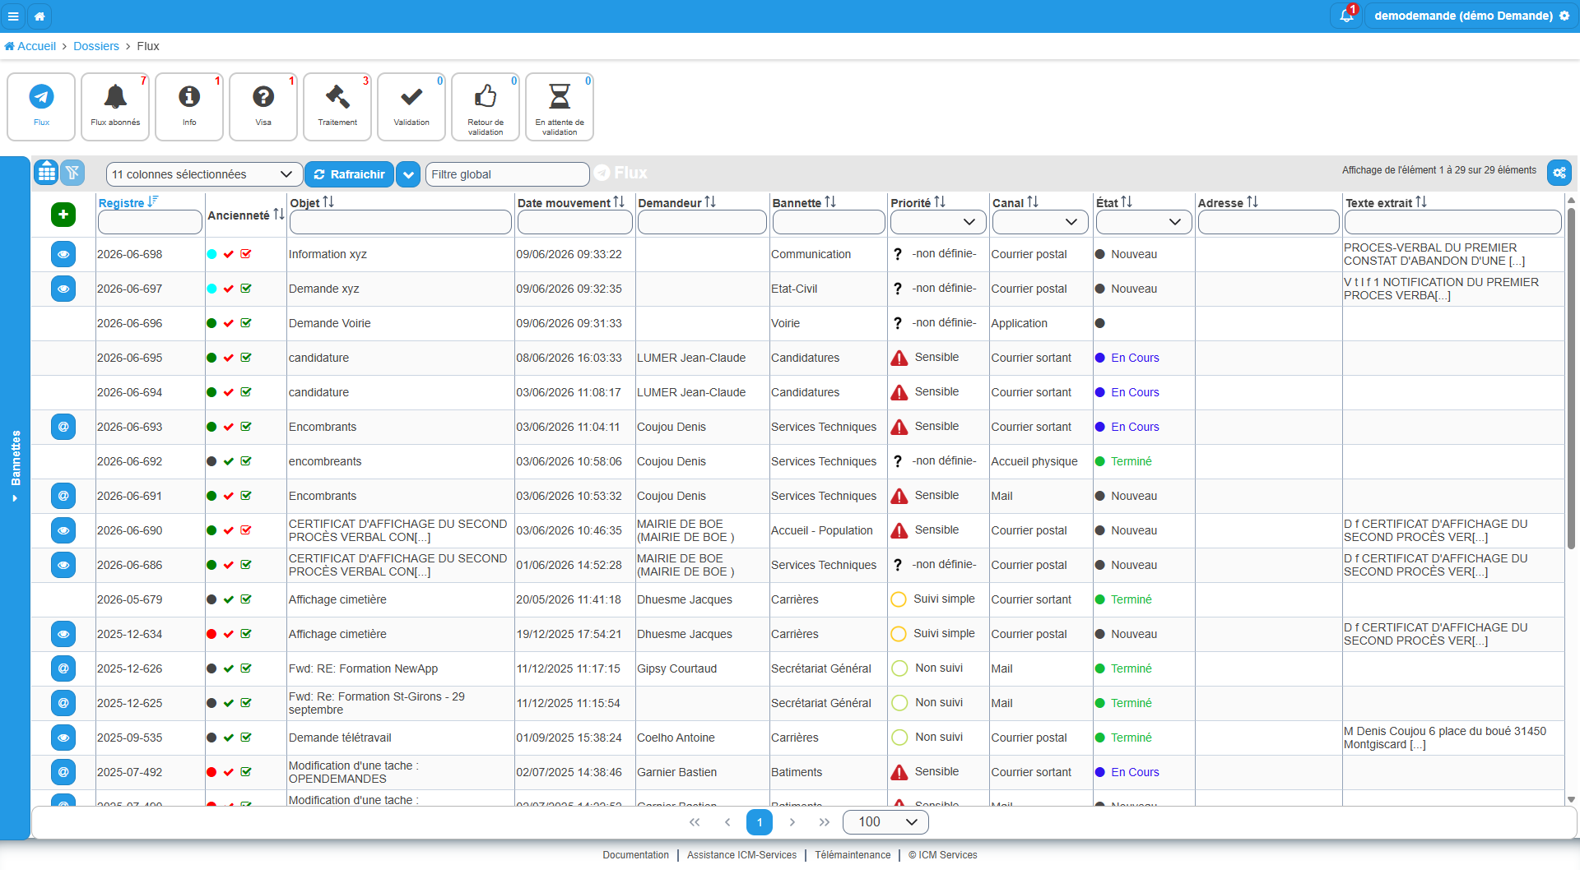Click the Filtre global input
Image resolution: width=1580 pixels, height=888 pixels.
click(507, 174)
